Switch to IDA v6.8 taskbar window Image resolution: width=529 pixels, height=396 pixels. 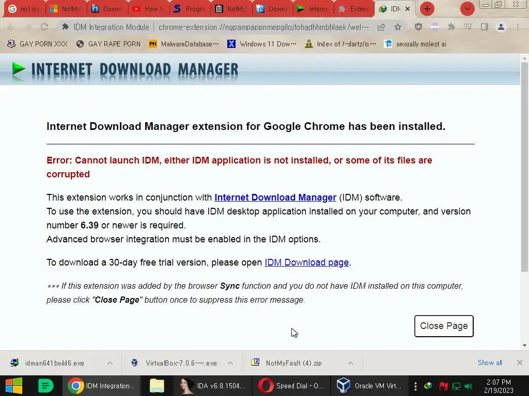(212, 386)
